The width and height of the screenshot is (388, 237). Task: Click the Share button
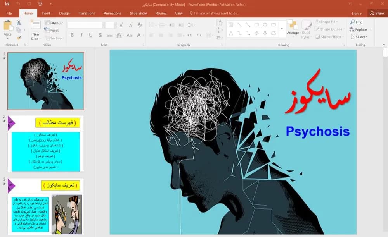tap(377, 13)
